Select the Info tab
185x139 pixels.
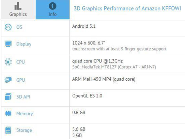pyautogui.click(x=52, y=9)
